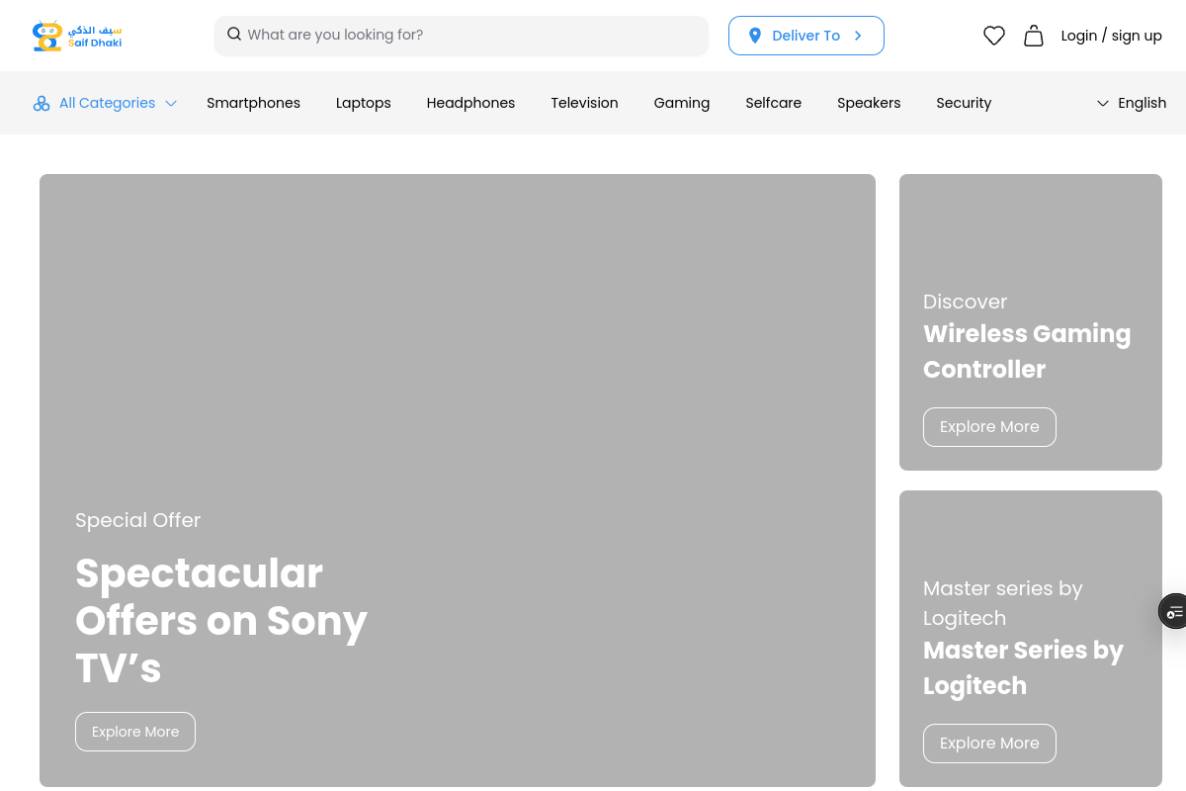
Task: Select the Laptops category
Action: 363,103
